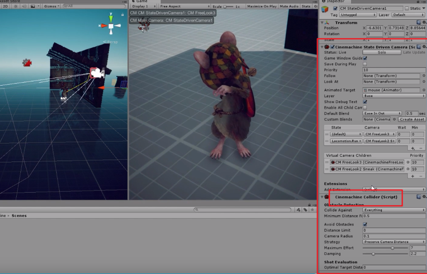Toggle scene audio speaker icon

click(x=24, y=6)
